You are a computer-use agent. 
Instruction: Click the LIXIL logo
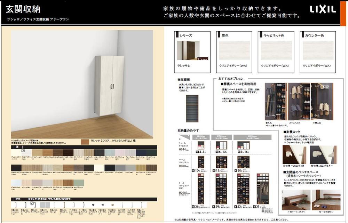tap(323, 9)
